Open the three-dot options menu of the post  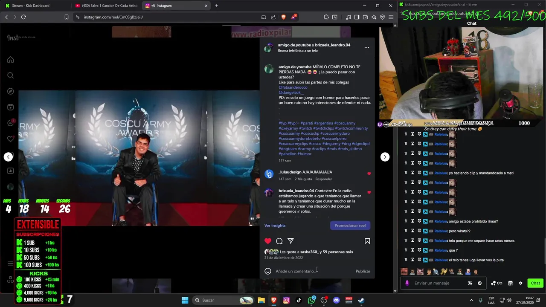tap(366, 47)
